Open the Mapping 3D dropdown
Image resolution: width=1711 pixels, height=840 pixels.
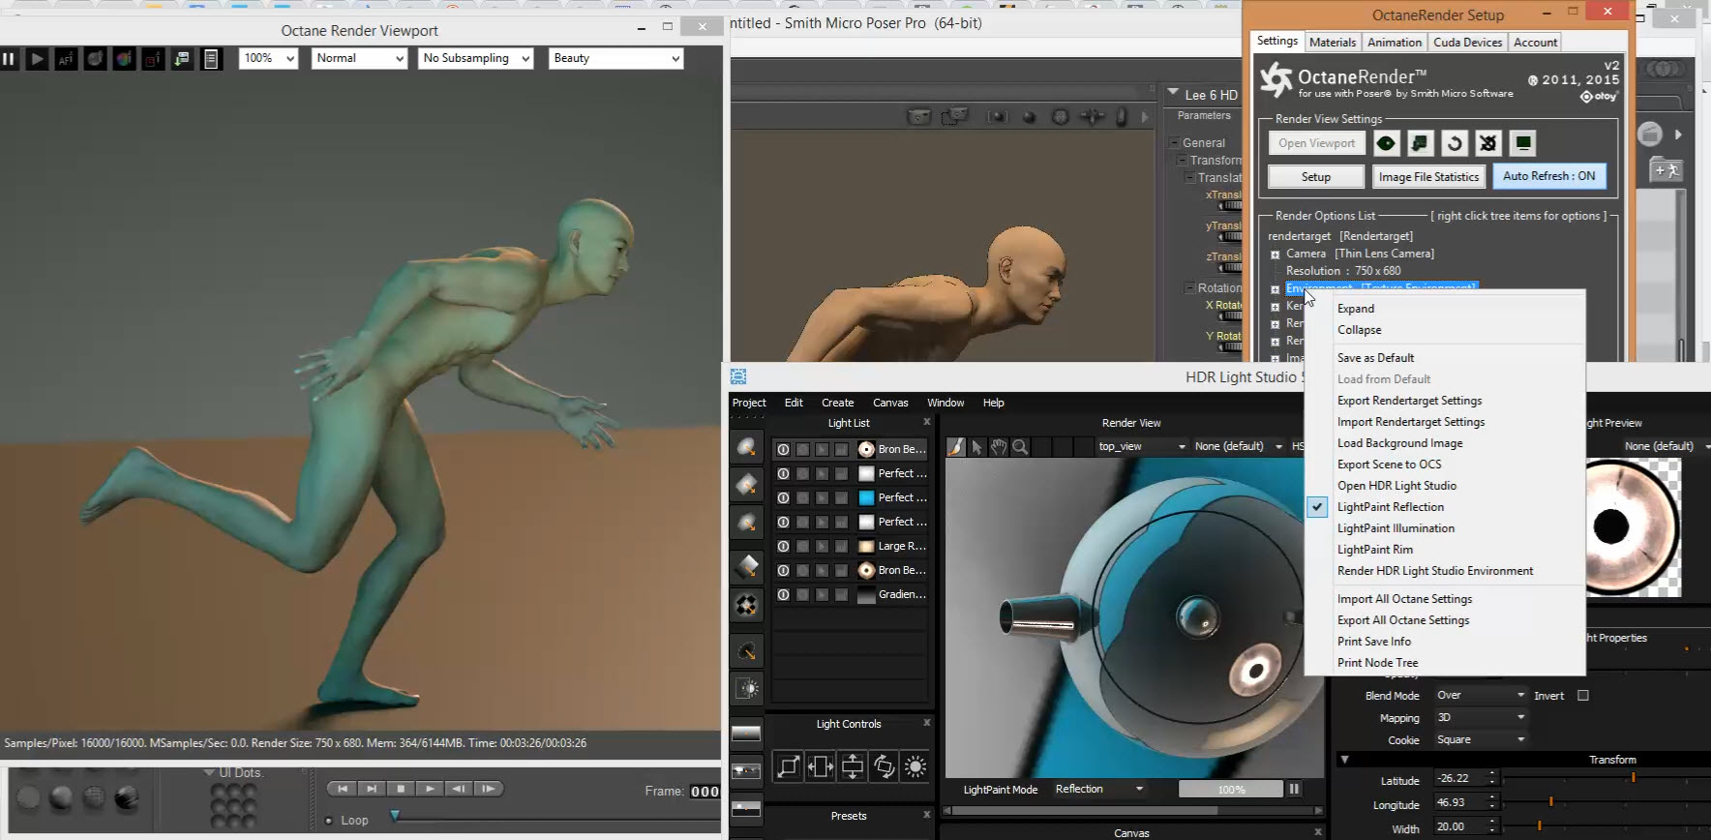[1481, 717]
